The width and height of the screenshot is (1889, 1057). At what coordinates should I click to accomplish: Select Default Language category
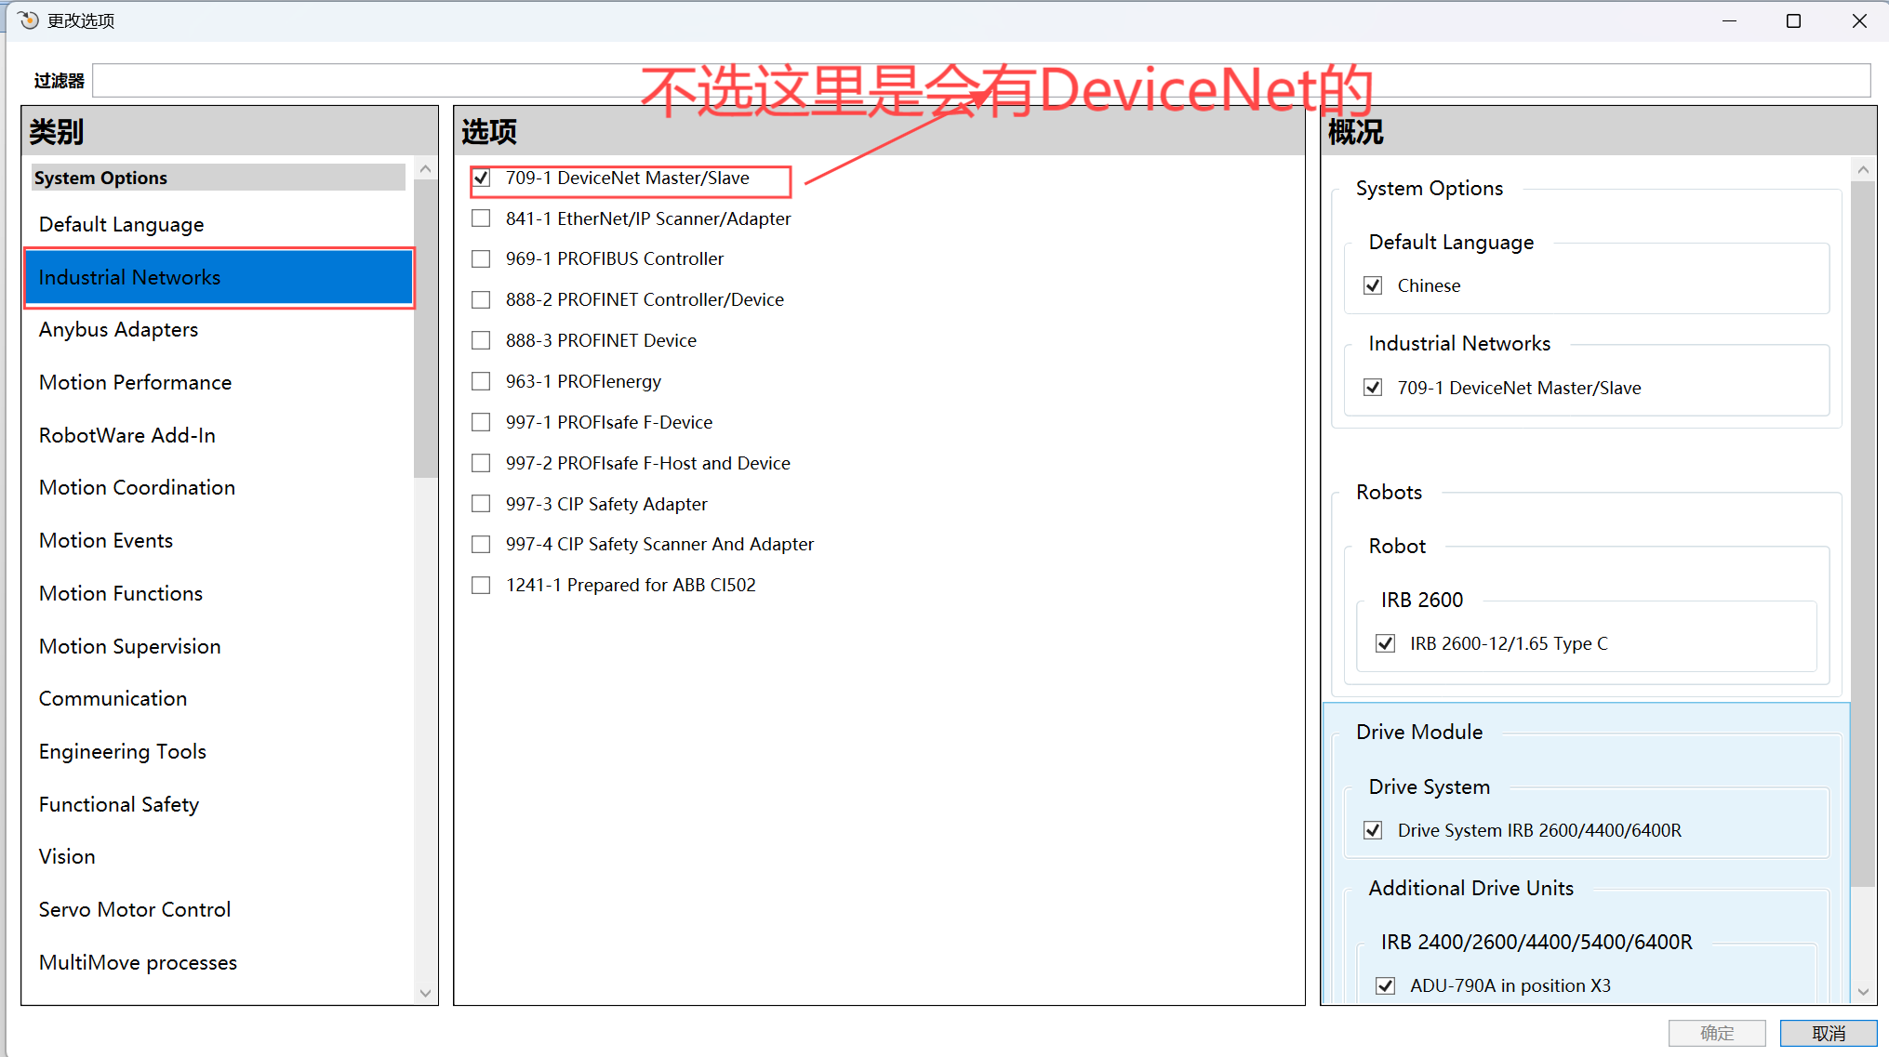(x=122, y=225)
